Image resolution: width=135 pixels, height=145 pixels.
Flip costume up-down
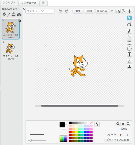point(124,11)
